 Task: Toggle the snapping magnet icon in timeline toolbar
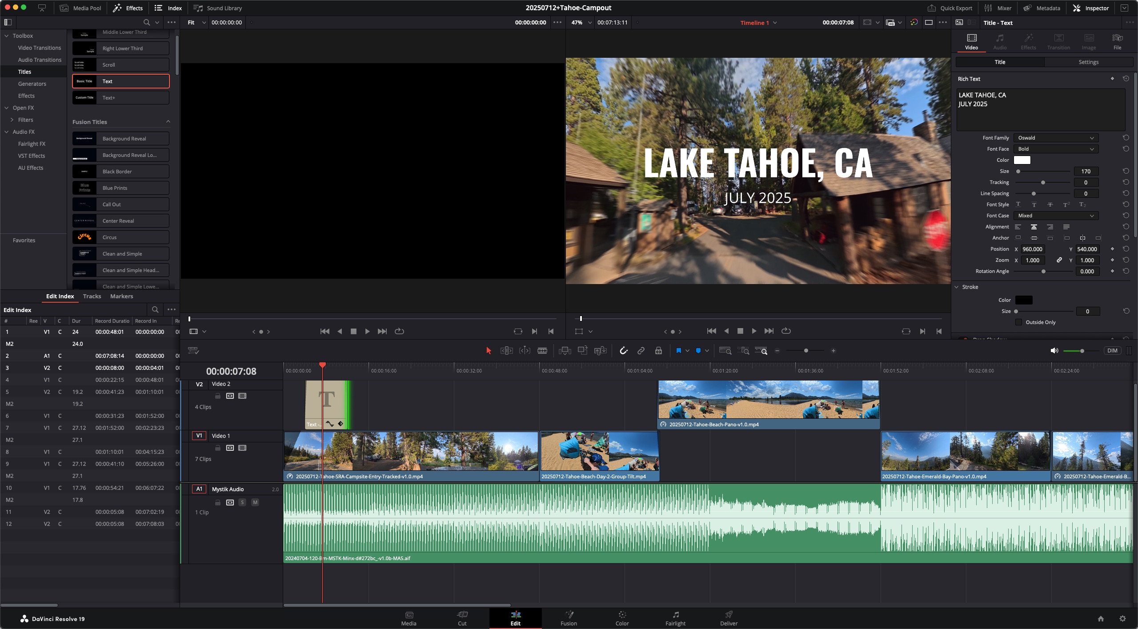(623, 350)
